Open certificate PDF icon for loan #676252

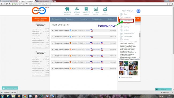tap(102, 43)
